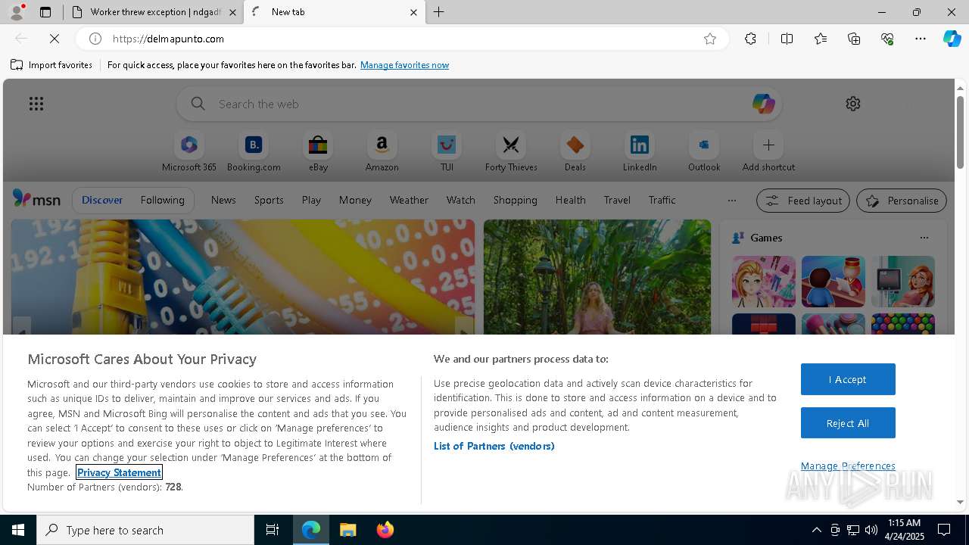Open a new browser tab
Screen dimensions: 969x545
point(439,12)
